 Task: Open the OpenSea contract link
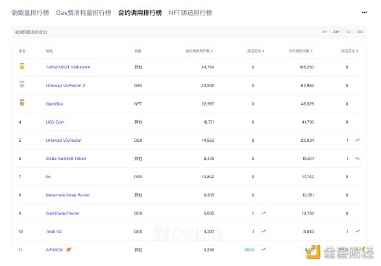click(x=54, y=103)
